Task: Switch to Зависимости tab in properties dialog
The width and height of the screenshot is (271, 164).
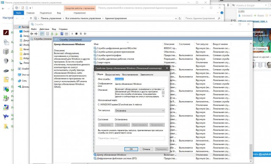Action: [147, 75]
